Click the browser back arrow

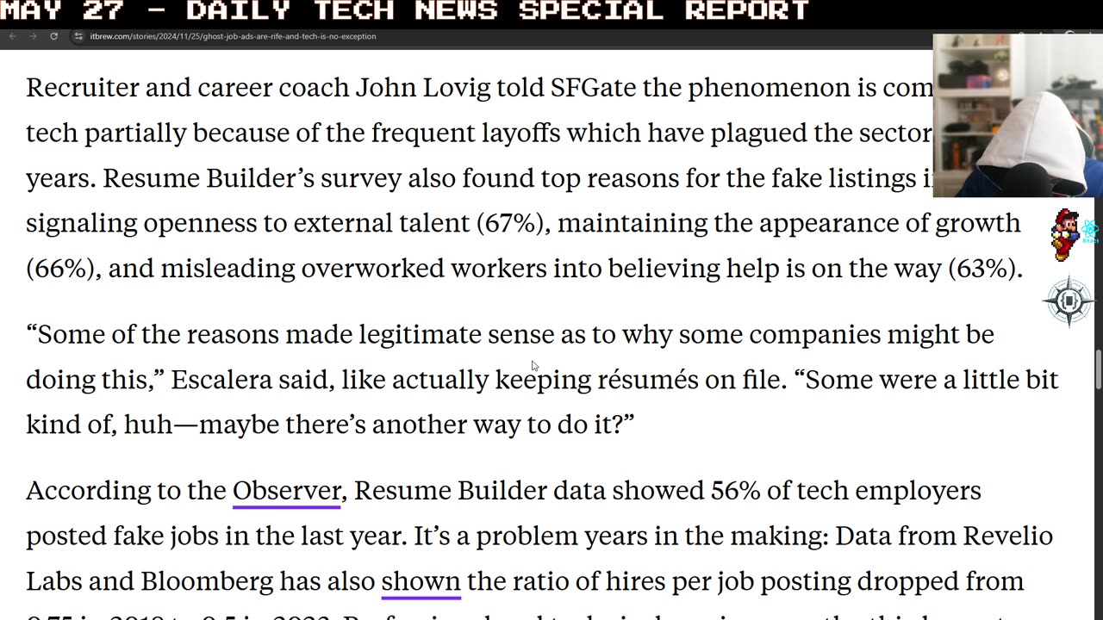coord(12,36)
